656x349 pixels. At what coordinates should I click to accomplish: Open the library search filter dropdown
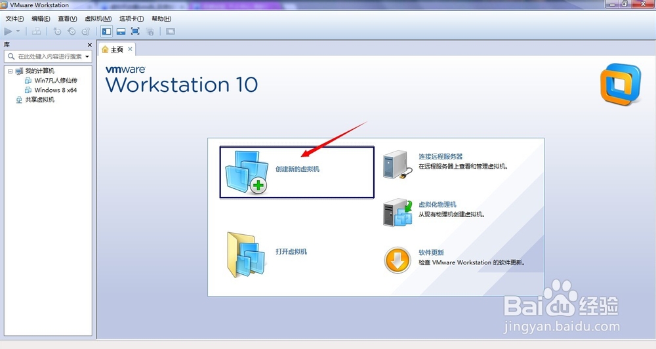tap(87, 56)
